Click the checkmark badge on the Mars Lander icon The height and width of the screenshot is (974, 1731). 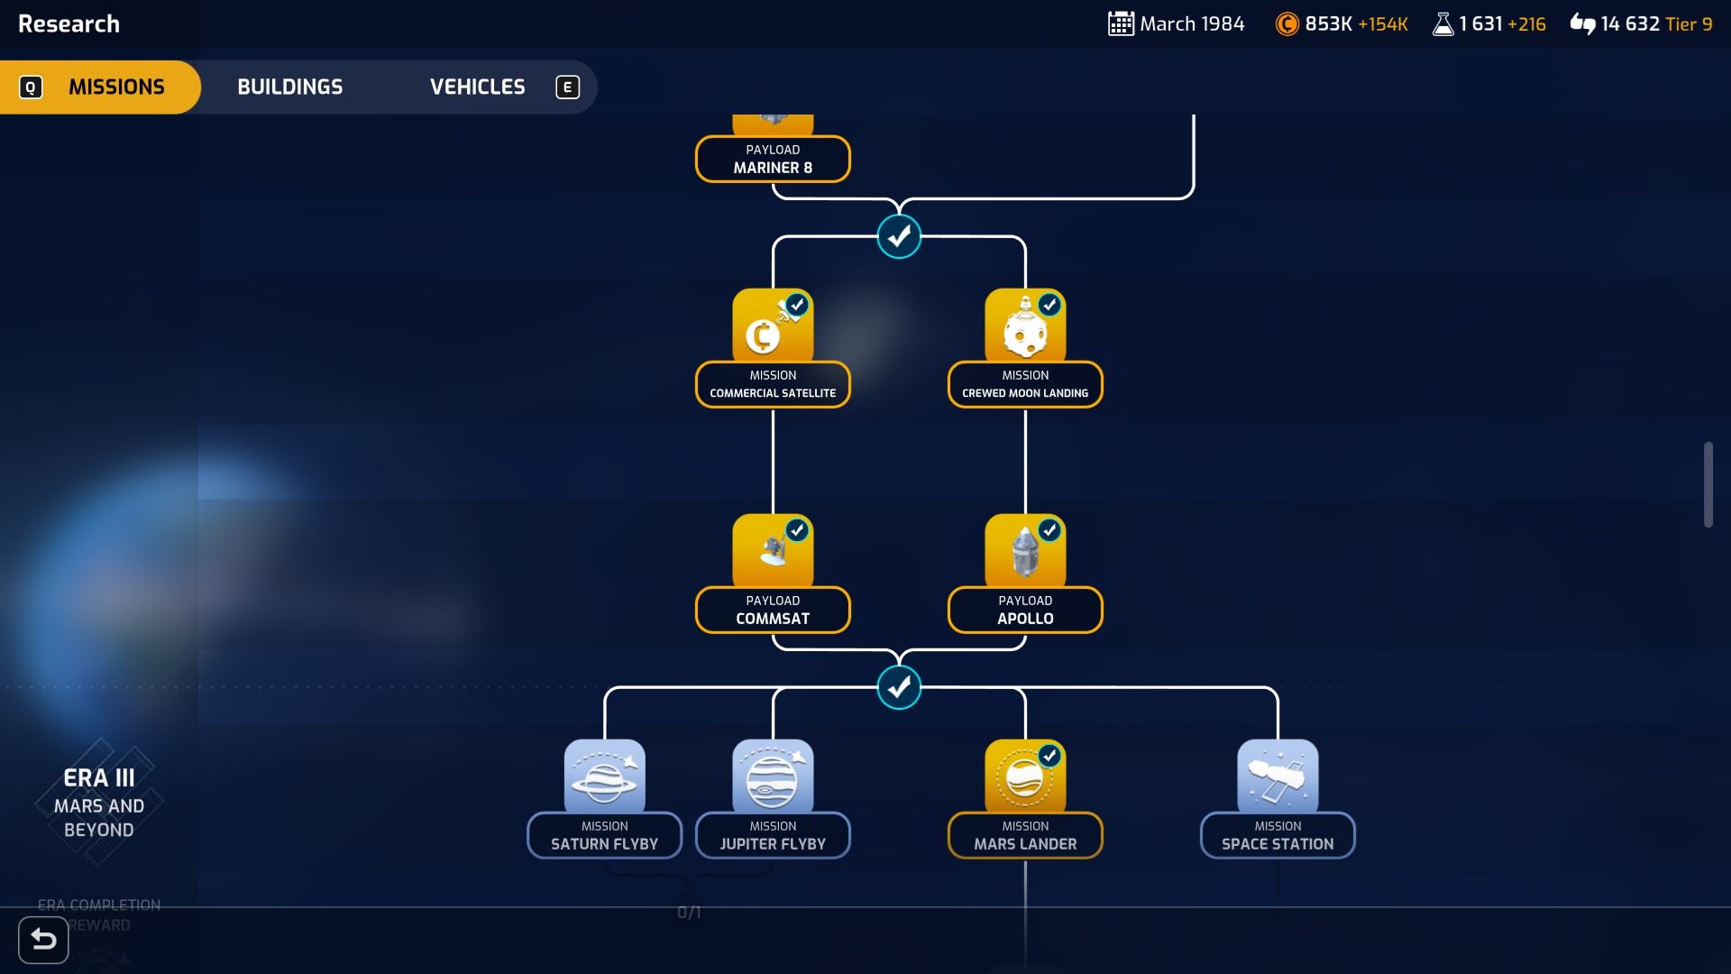[x=1049, y=756]
